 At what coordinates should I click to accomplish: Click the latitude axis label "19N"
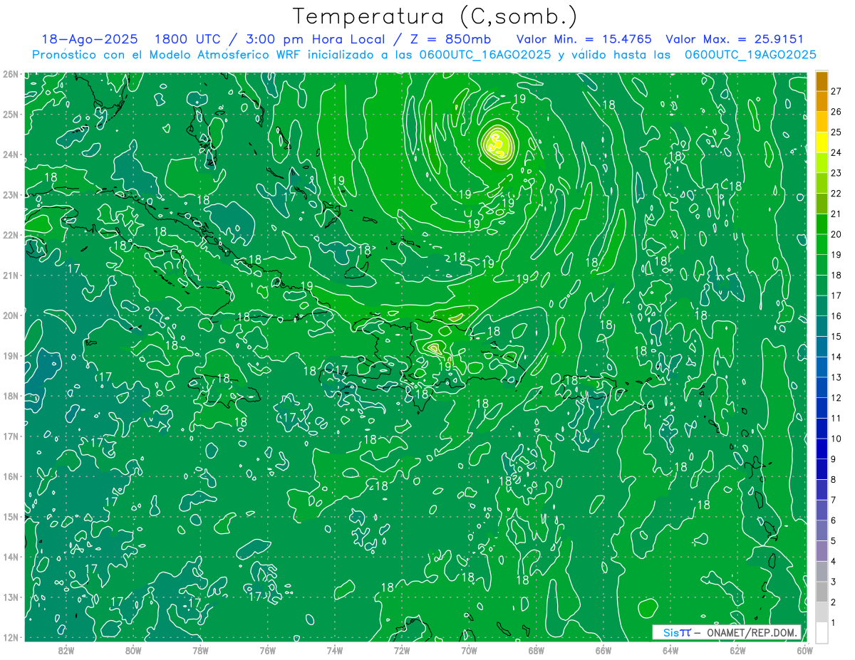pyautogui.click(x=11, y=355)
